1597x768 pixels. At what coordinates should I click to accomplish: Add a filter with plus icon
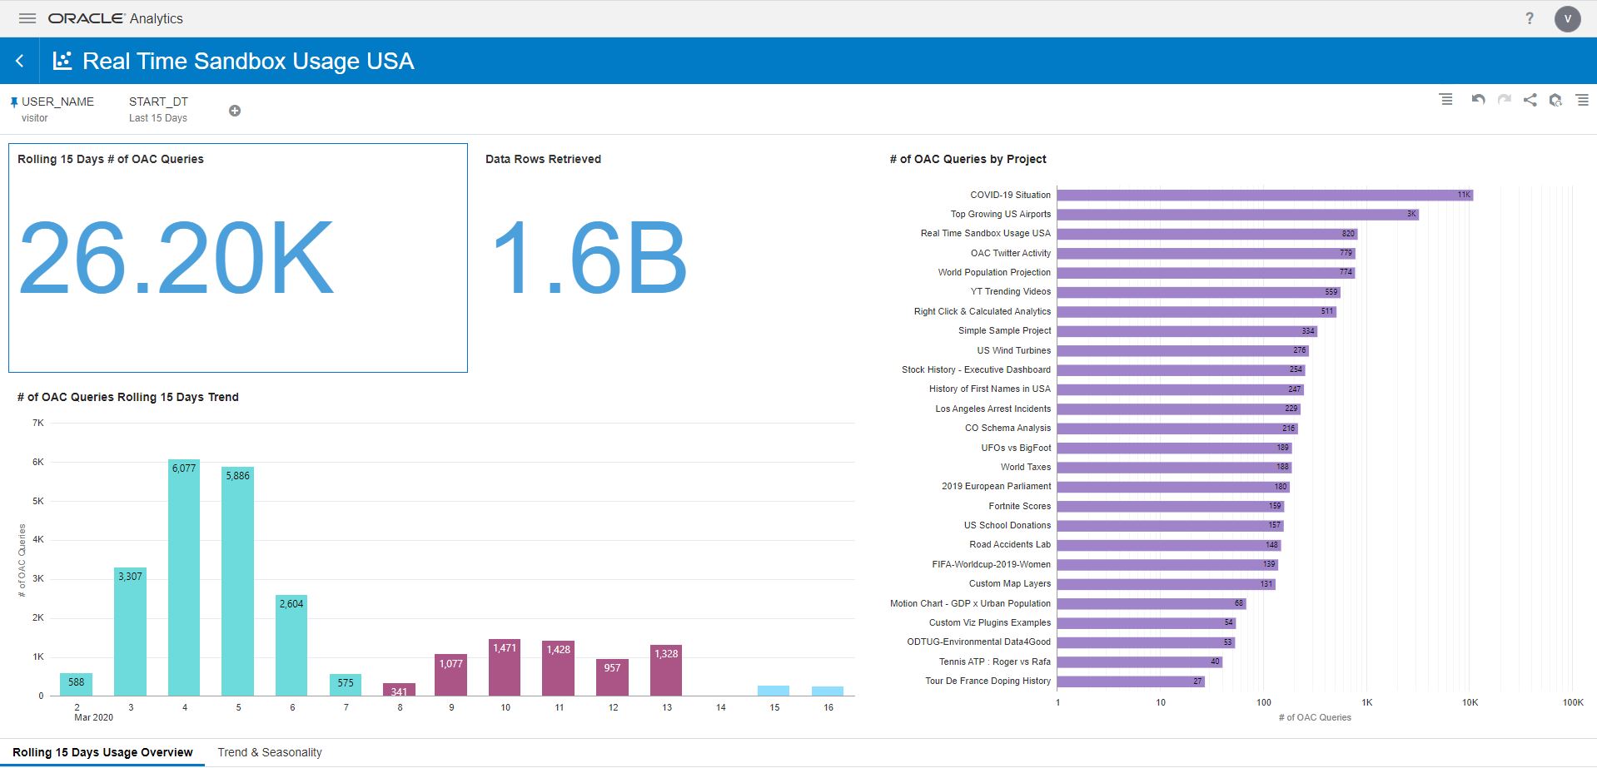235,111
